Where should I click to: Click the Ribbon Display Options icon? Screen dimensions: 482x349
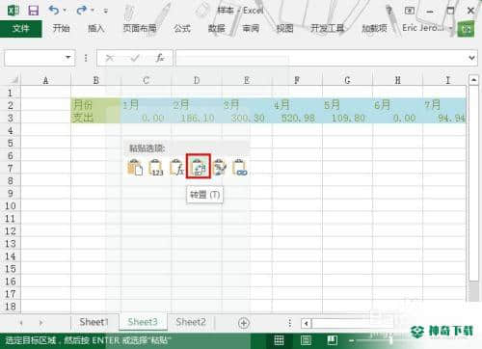coord(410,11)
